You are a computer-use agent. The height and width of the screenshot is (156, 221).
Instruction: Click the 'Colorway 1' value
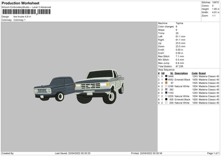coord(20,20)
